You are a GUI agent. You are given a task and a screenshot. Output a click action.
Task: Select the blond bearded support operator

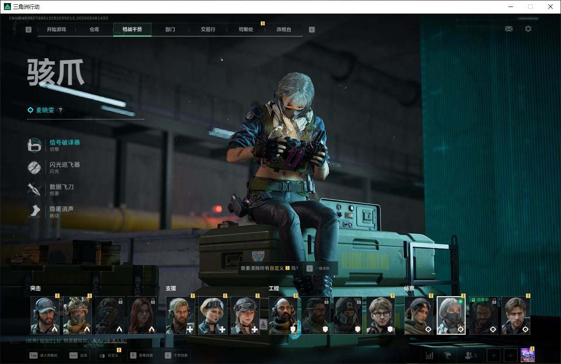click(x=180, y=315)
